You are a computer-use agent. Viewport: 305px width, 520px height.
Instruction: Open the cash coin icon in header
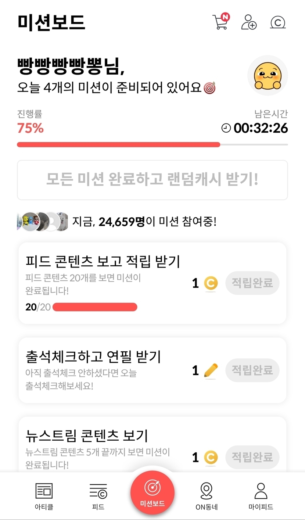[278, 22]
